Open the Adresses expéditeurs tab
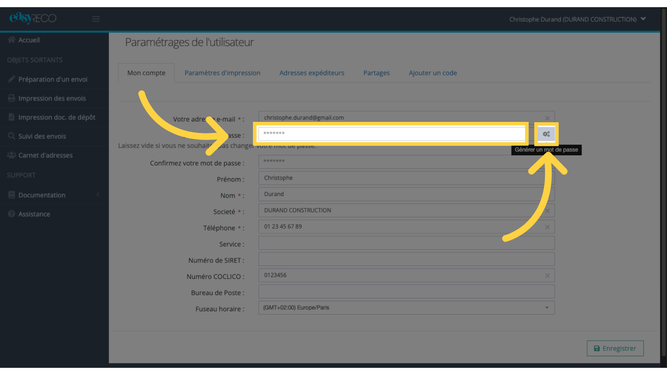Screen dimensions: 667x375 (x=312, y=73)
